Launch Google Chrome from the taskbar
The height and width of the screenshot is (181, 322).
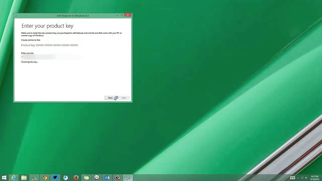tap(45, 178)
